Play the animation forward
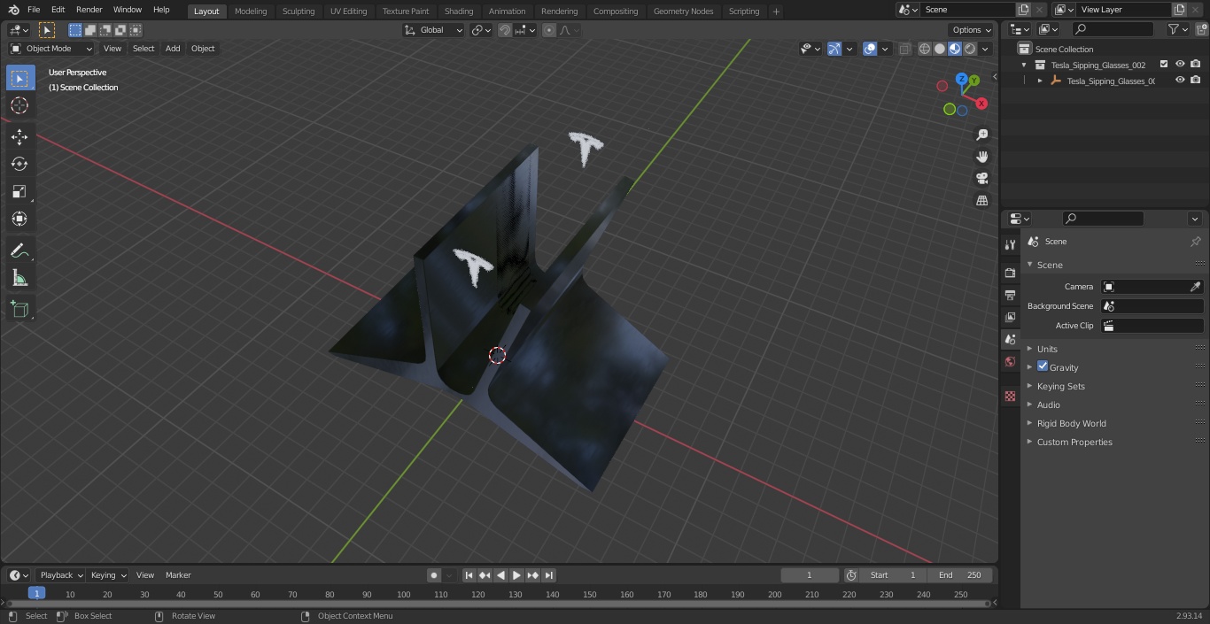The width and height of the screenshot is (1210, 624). [516, 575]
